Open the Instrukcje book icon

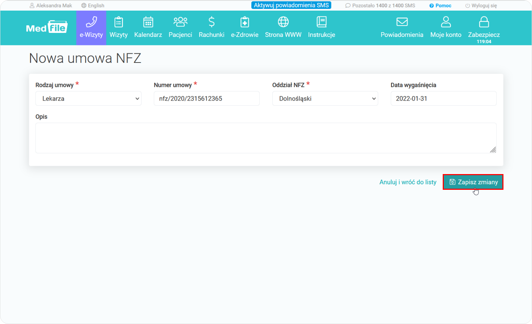point(322,22)
